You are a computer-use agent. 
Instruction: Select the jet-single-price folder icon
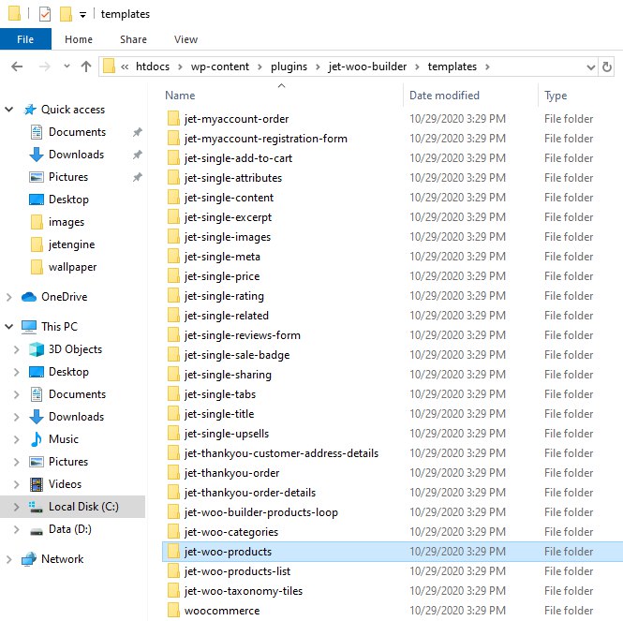(x=173, y=275)
